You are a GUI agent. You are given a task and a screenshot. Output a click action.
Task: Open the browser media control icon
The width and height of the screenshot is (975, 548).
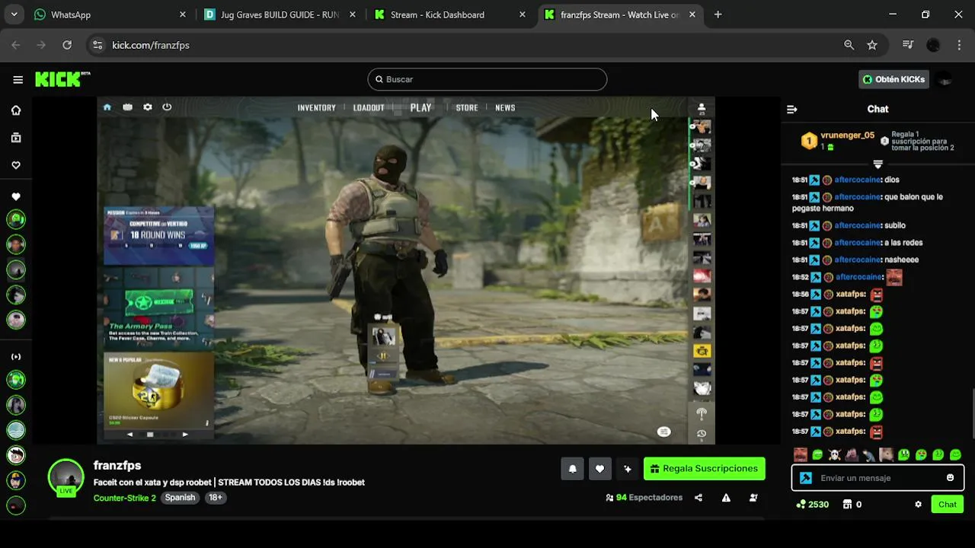(x=907, y=45)
